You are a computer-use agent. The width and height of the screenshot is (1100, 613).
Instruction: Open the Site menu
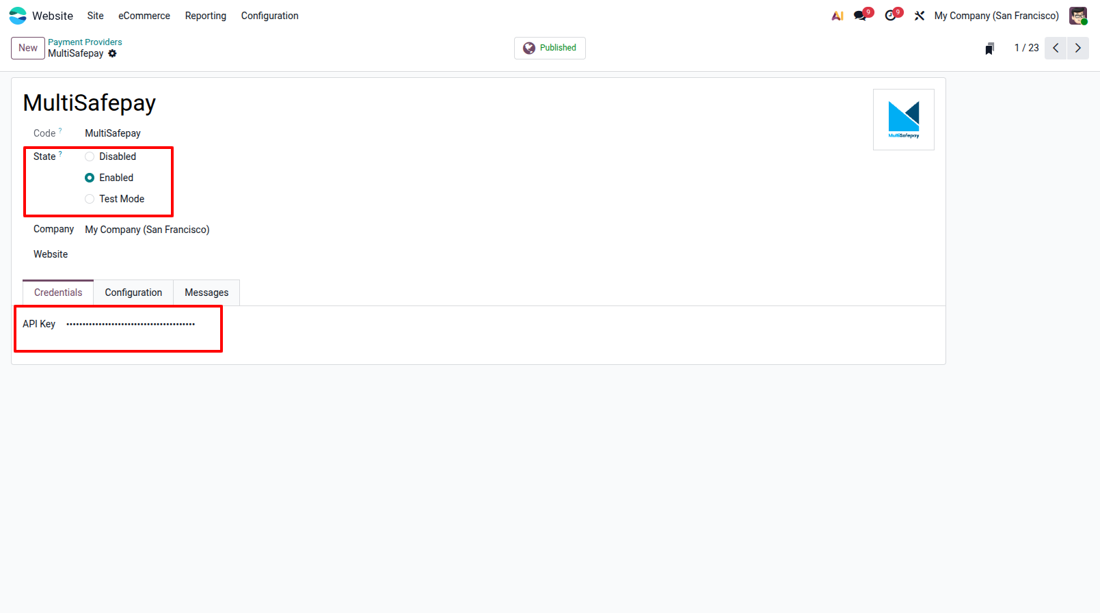tap(96, 16)
